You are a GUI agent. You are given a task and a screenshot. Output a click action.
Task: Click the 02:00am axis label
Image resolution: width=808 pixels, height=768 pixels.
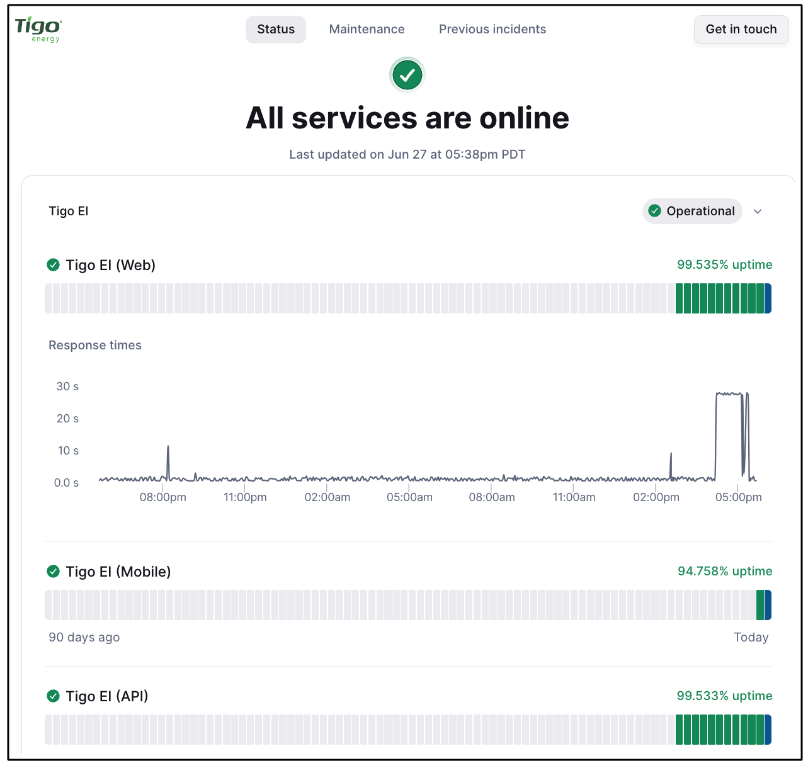(327, 497)
